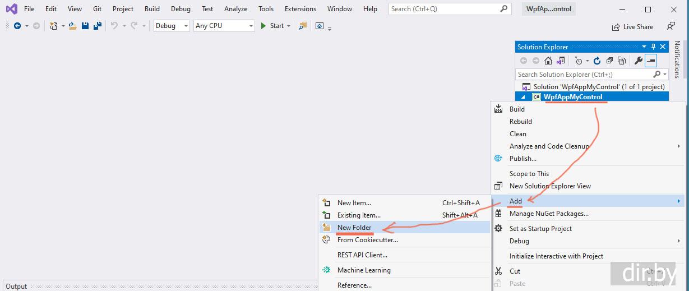Image resolution: width=689 pixels, height=291 pixels.
Task: Choose Clean in the context menu
Action: [588, 134]
